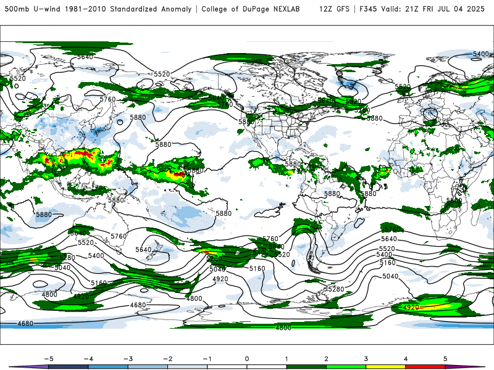494x370 pixels.
Task: Click the '-2' colorbar tick label
Action: [167, 359]
